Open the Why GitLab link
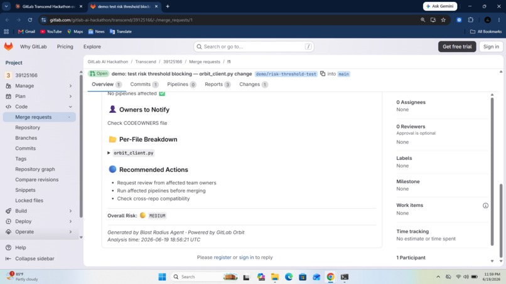This screenshot has width=506, height=284. pyautogui.click(x=33, y=47)
